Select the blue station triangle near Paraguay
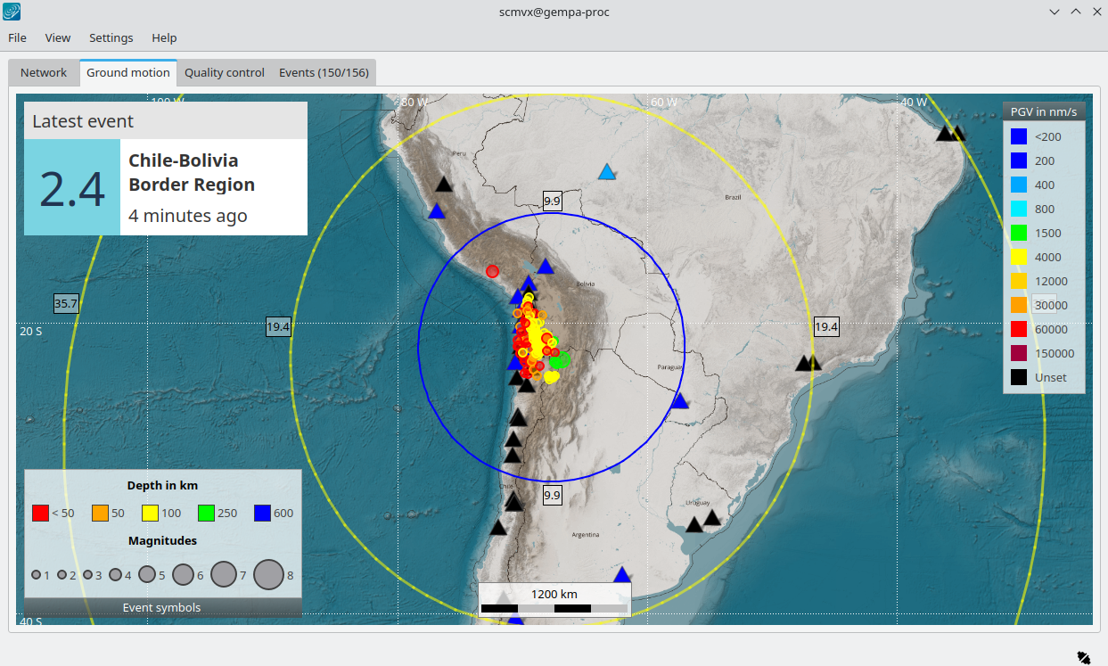1108x666 pixels. (680, 401)
